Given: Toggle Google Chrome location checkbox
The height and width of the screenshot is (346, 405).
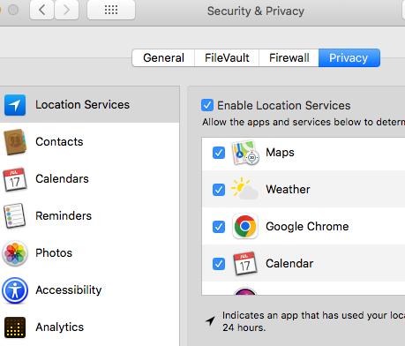Looking at the screenshot, I should 219,227.
